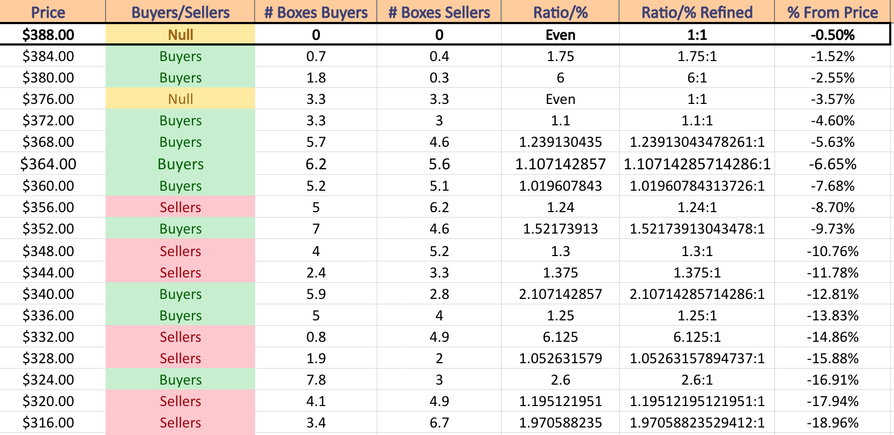Select the Sellers cell in $316.00 row

[x=180, y=423]
